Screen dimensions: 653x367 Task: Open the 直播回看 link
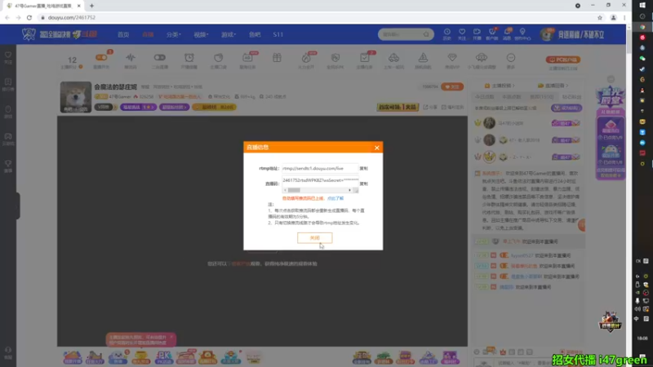[553, 86]
